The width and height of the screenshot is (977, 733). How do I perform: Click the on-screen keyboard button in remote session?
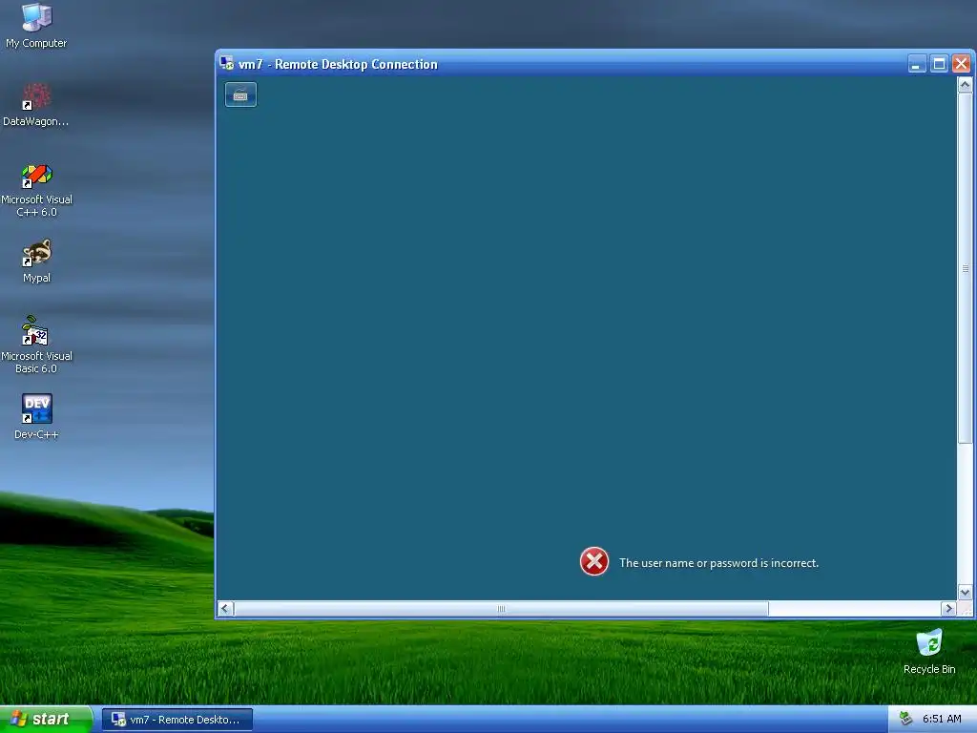point(240,94)
